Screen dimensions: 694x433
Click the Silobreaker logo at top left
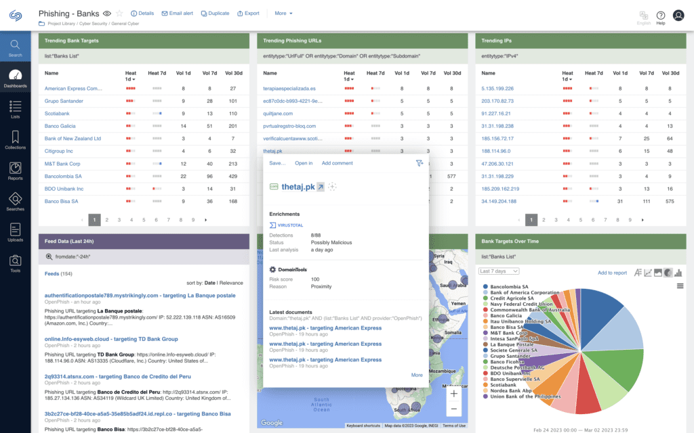16,16
